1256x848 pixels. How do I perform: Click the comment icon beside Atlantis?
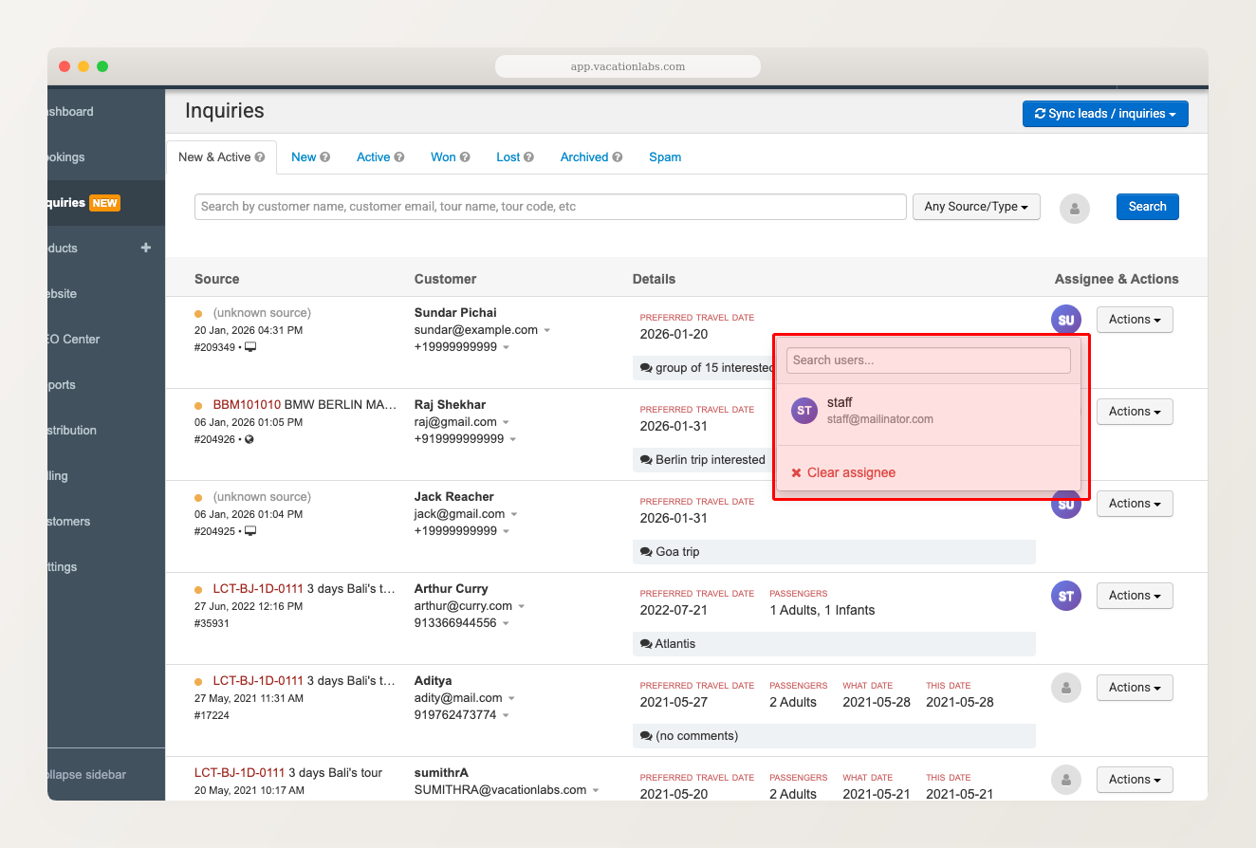(646, 643)
